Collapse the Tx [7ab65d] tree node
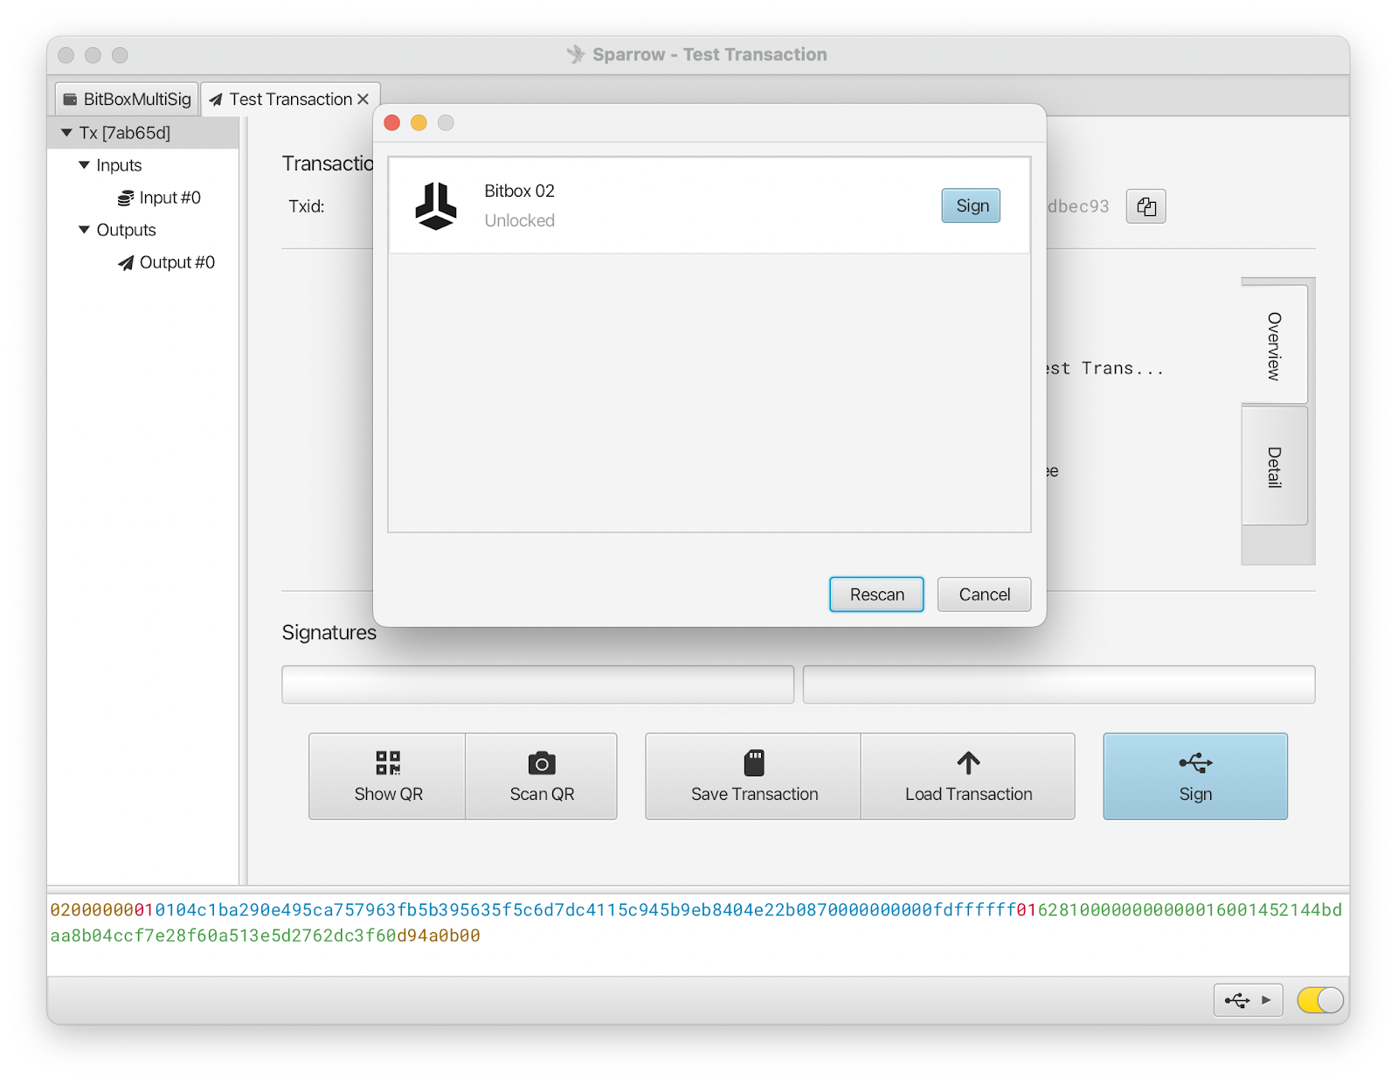 (x=66, y=133)
